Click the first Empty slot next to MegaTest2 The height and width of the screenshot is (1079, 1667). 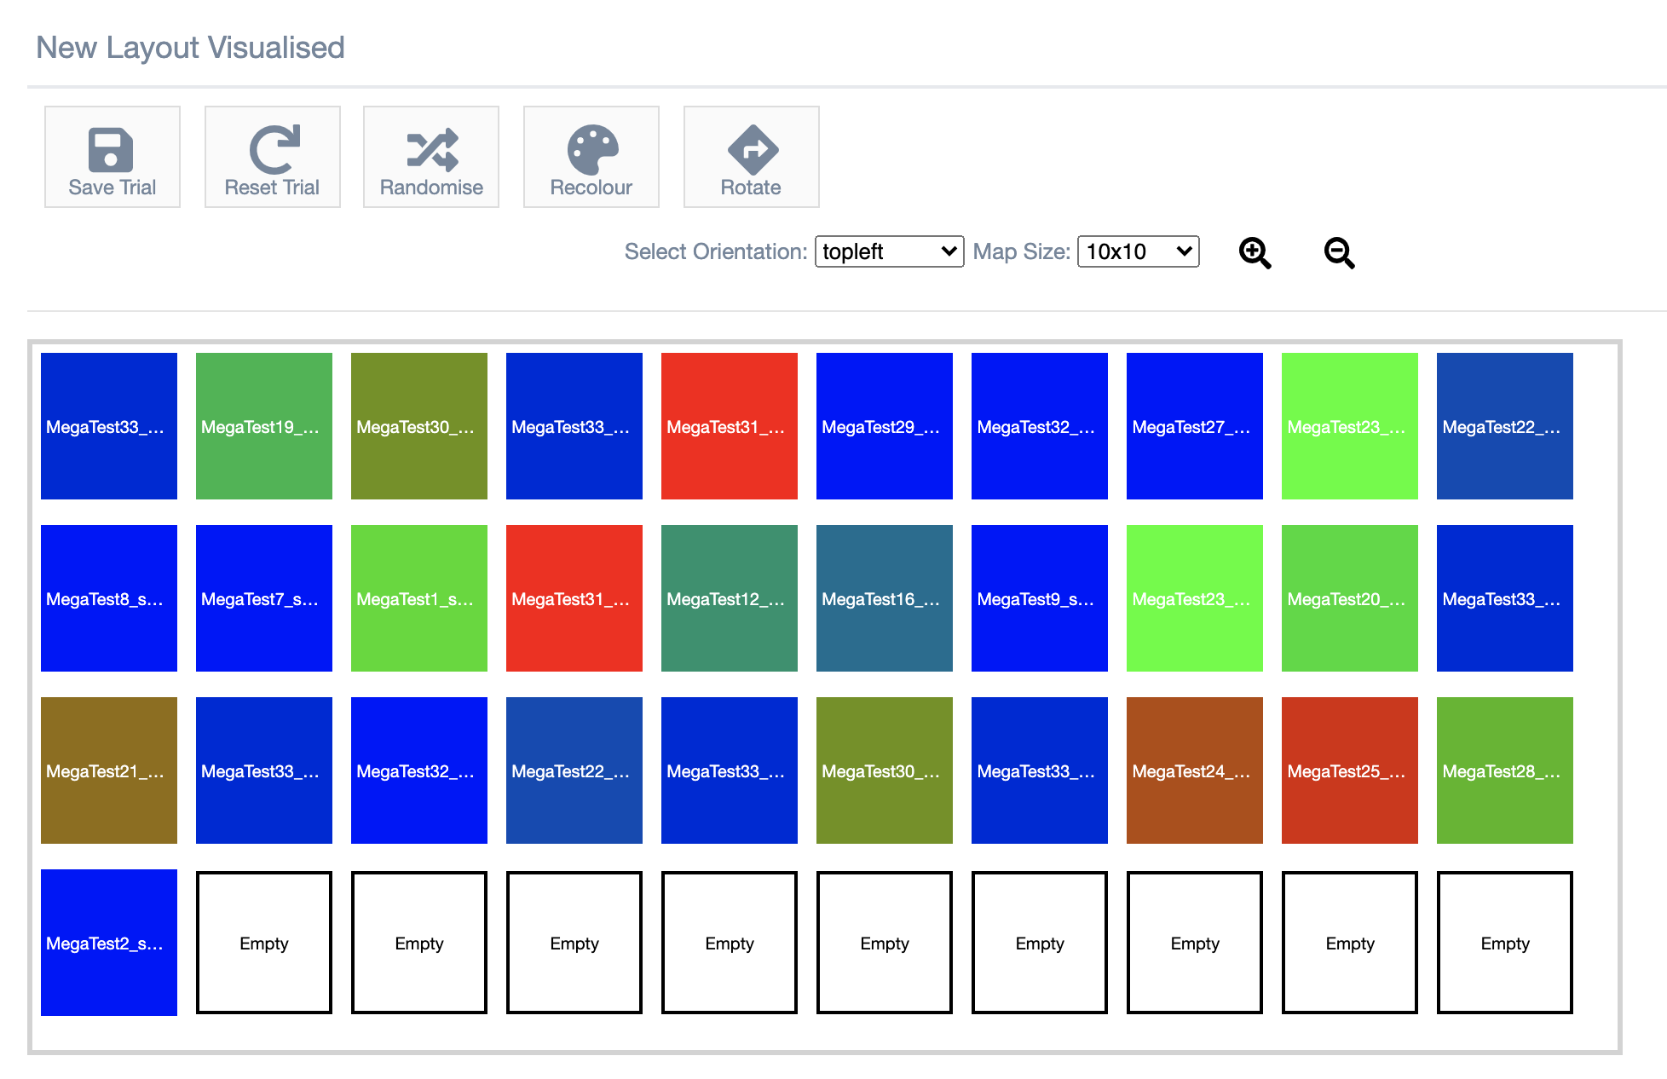(264, 943)
